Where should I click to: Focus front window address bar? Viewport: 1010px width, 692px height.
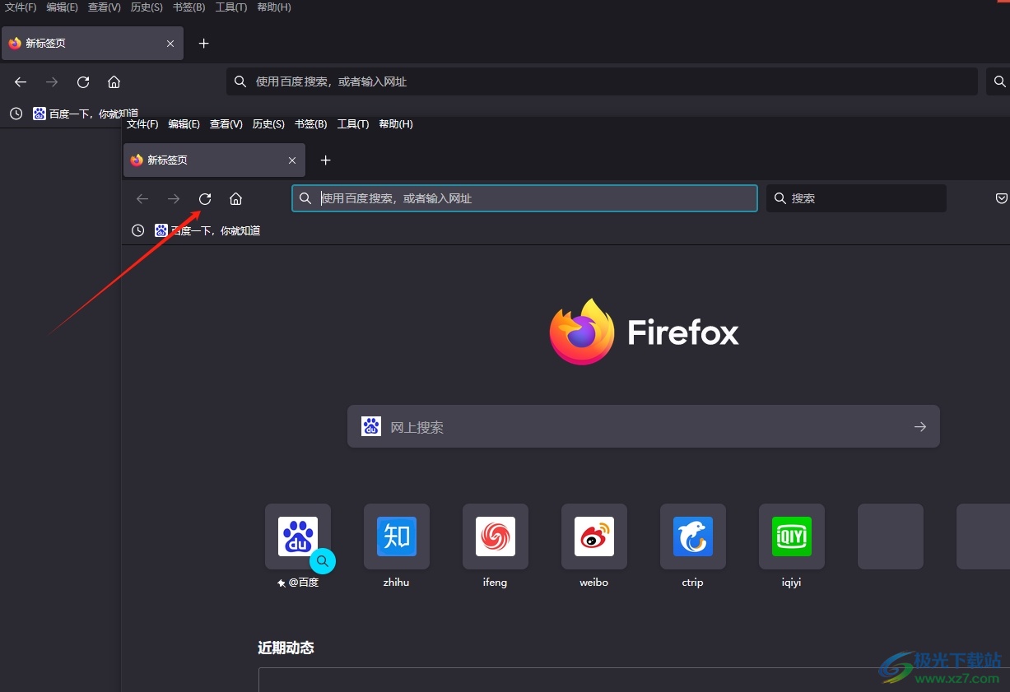[524, 198]
